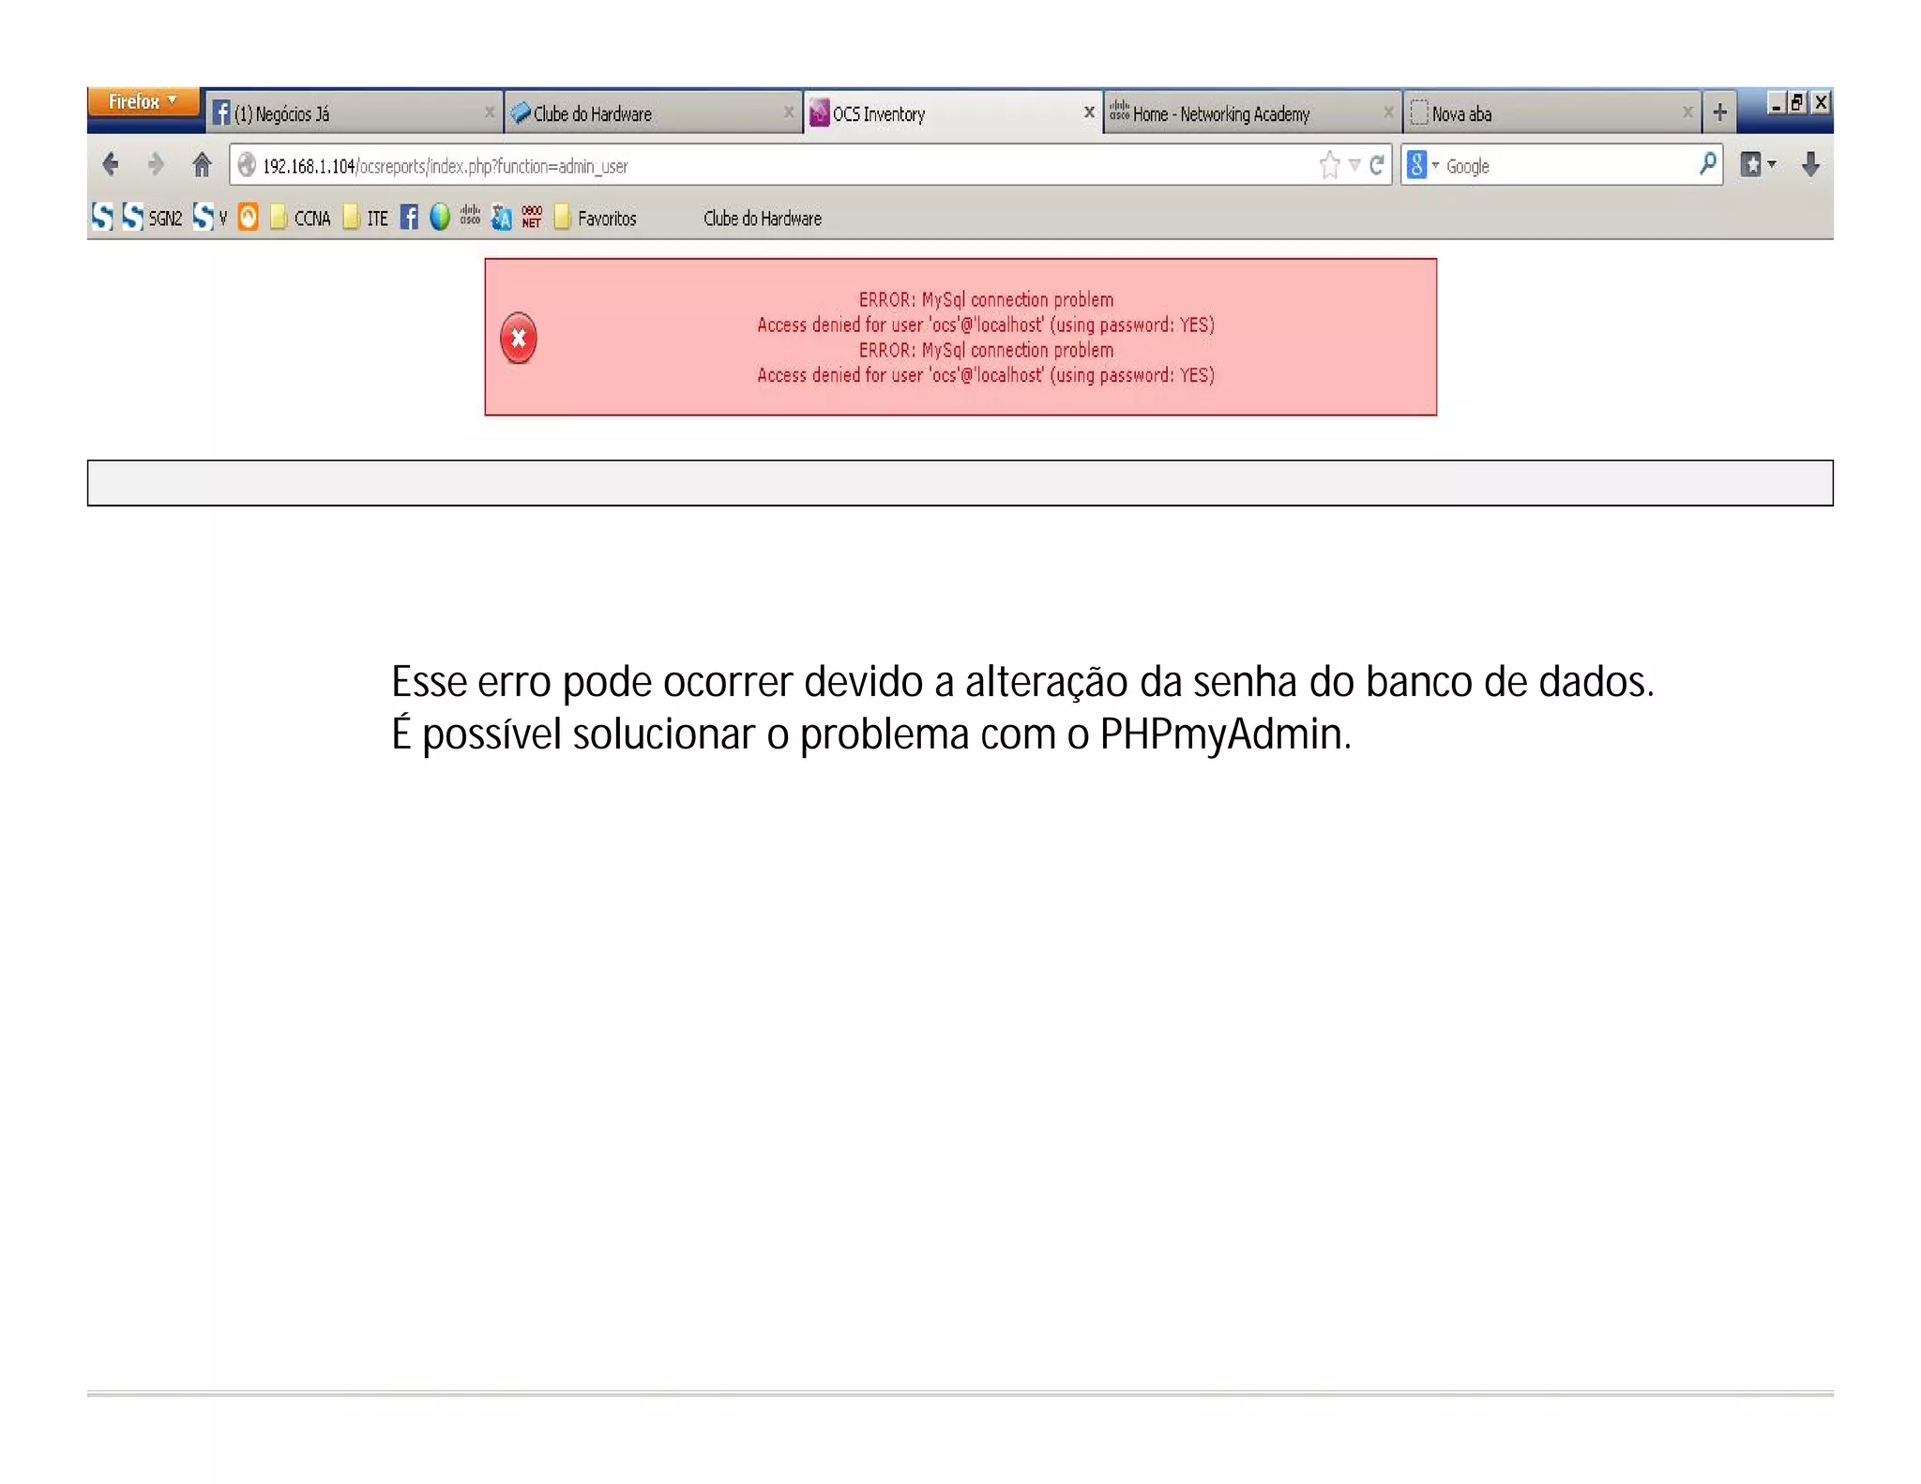The width and height of the screenshot is (1921, 1484).
Task: Expand the bookmarks button dropdown arrow
Action: pos(1772,165)
